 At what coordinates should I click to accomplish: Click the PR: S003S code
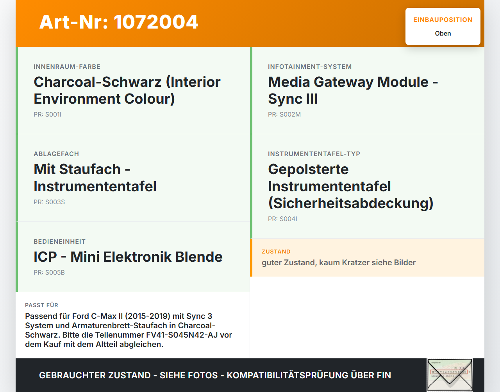[49, 202]
